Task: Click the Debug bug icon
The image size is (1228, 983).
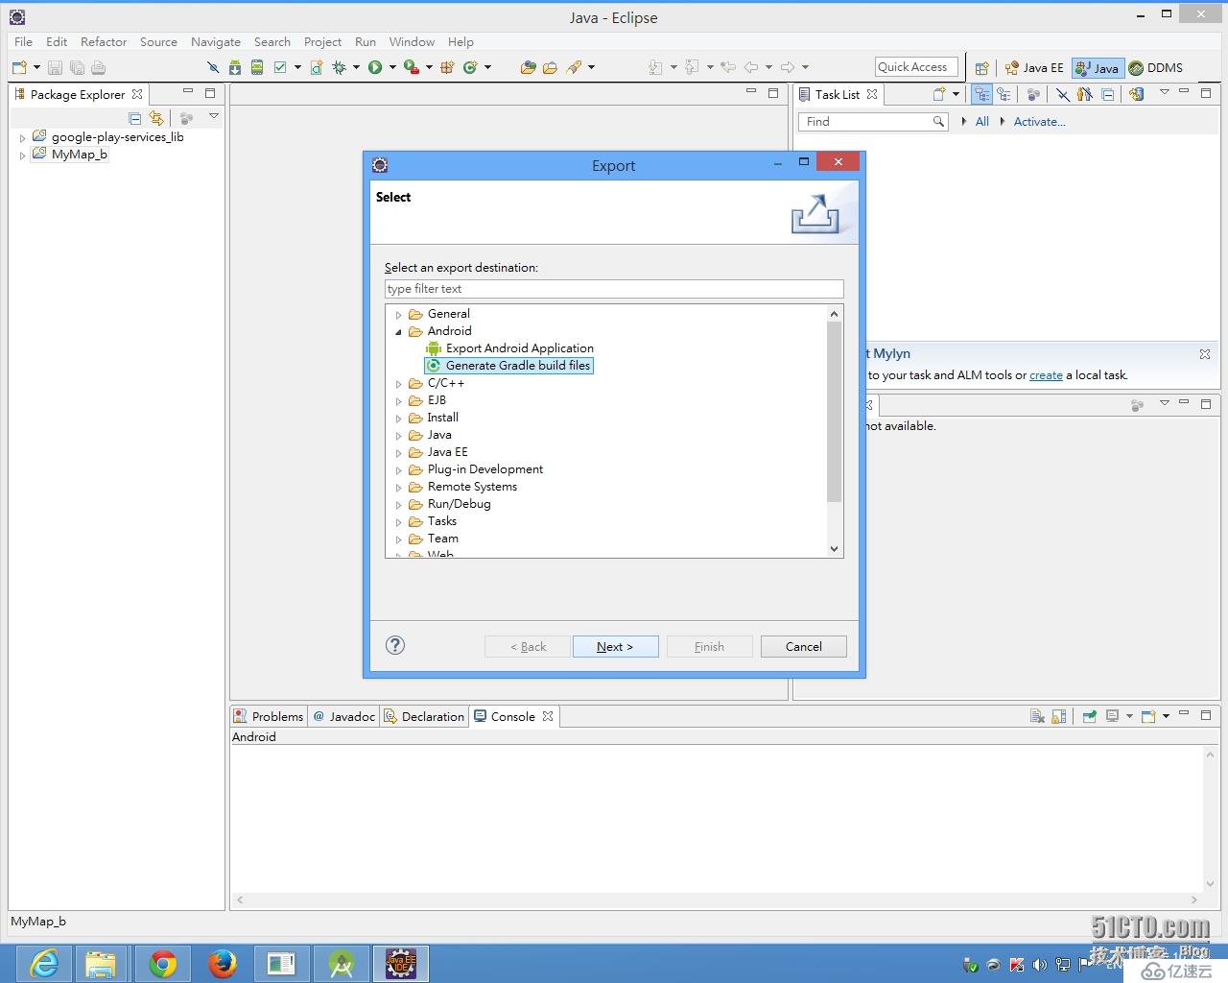Action: point(339,67)
